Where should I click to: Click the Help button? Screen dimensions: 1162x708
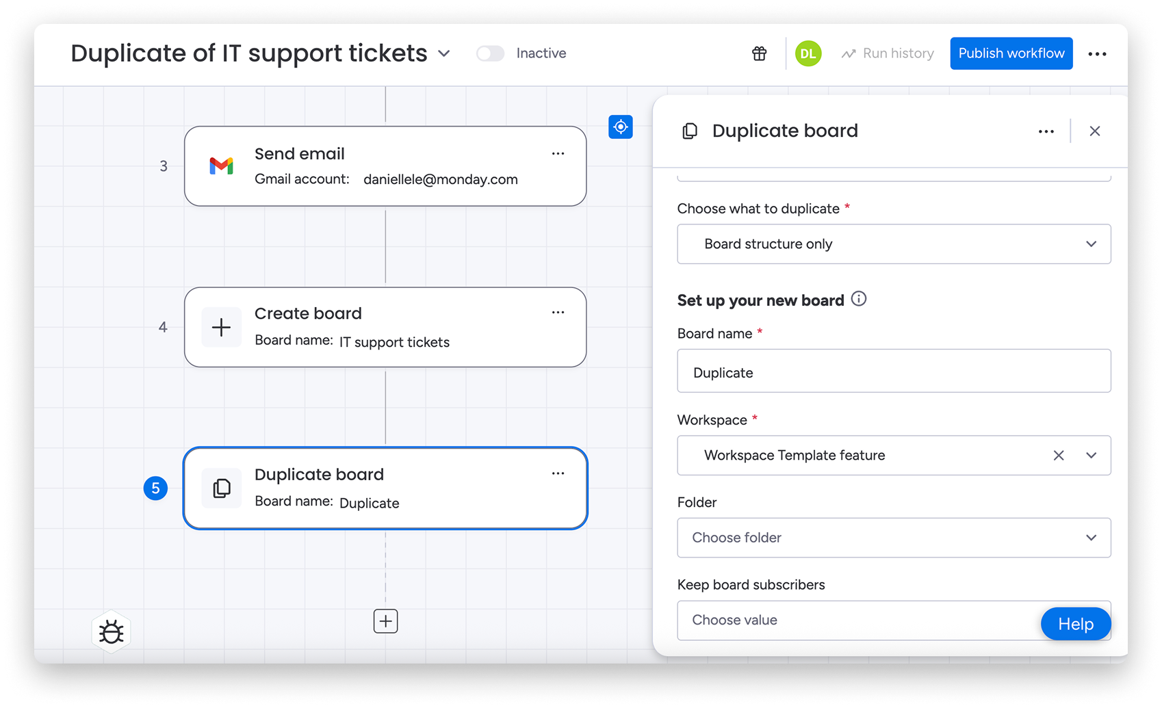1076,624
